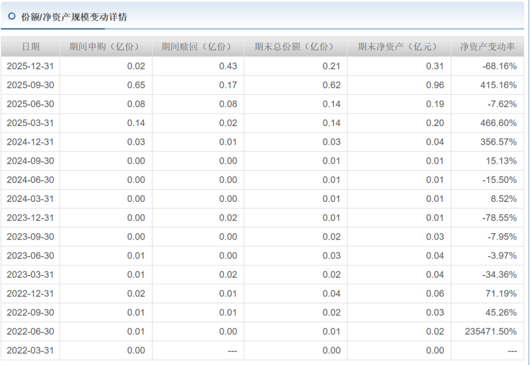This screenshot has width=530, height=365.
Task: Select the 2025-09-30 date cell
Action: pos(31,85)
